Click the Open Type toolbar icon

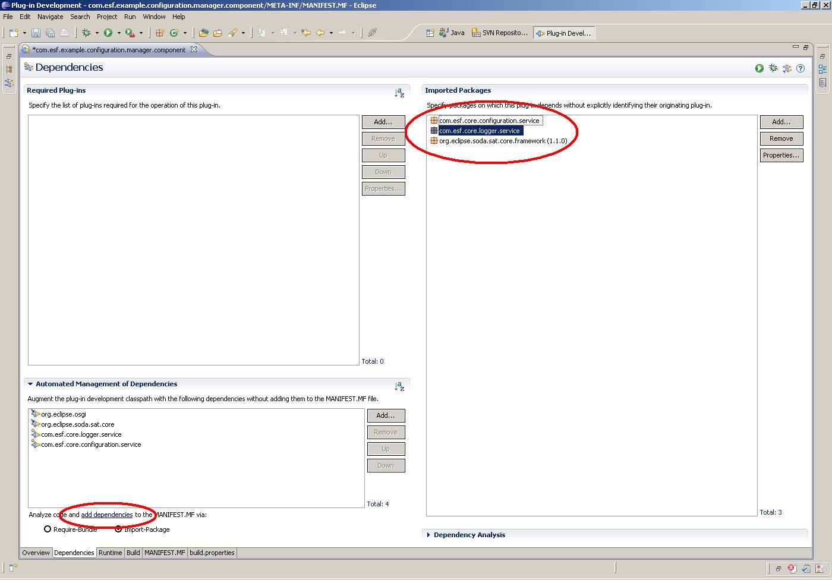(x=203, y=33)
